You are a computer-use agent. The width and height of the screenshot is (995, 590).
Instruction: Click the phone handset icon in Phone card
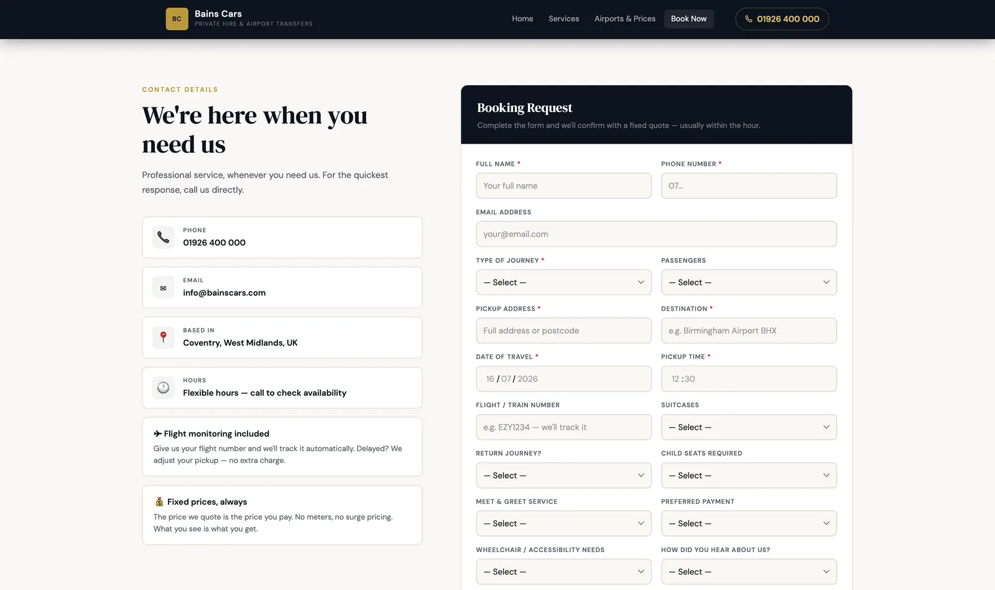(164, 237)
